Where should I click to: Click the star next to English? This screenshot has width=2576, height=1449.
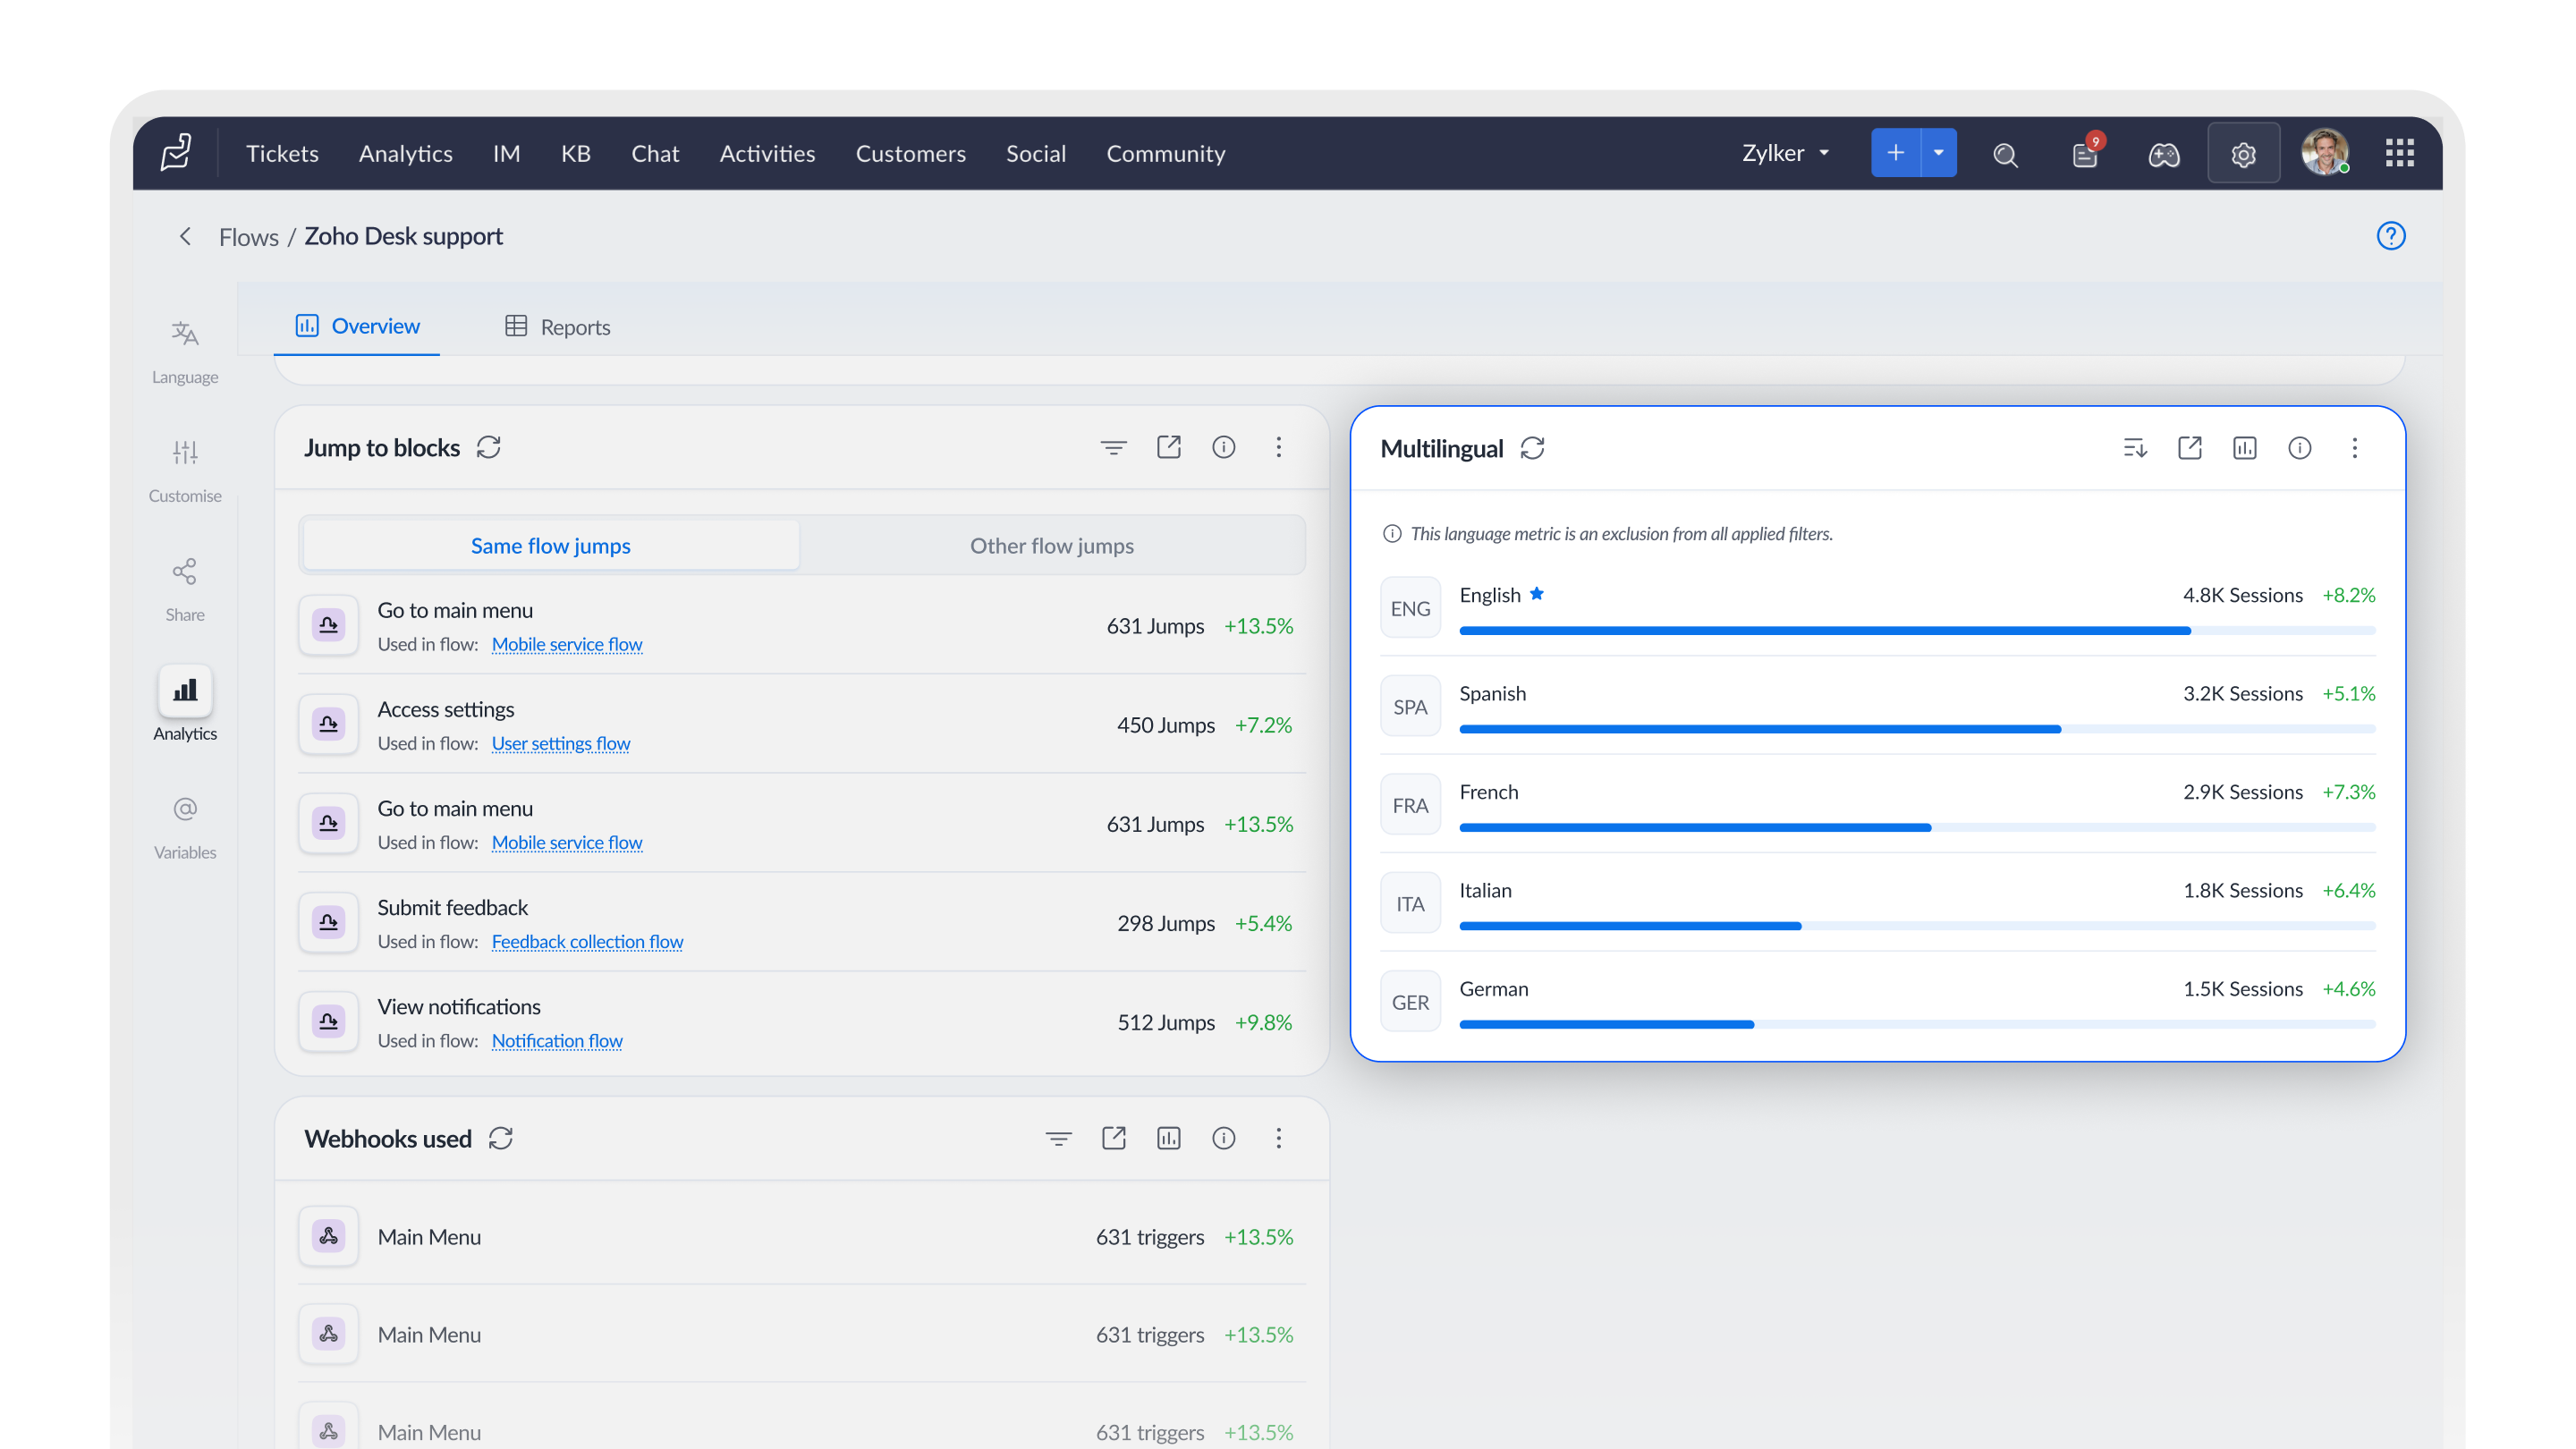[1537, 594]
